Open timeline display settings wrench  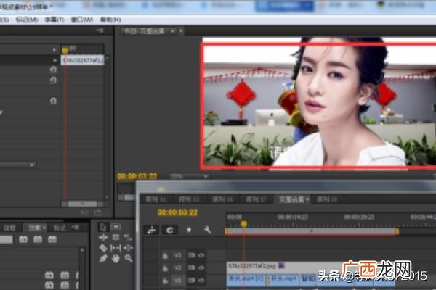pyautogui.click(x=207, y=230)
